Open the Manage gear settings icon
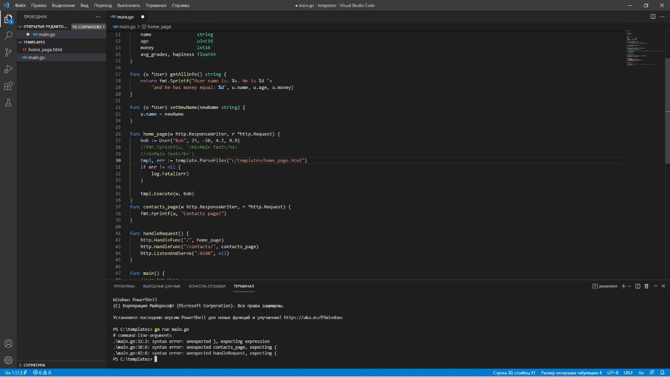 pos(8,360)
